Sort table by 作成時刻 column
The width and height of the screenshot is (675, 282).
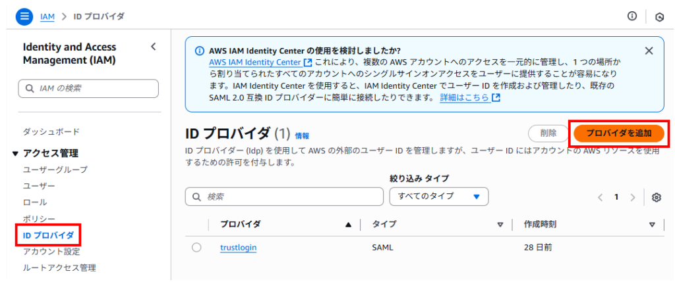click(651, 225)
